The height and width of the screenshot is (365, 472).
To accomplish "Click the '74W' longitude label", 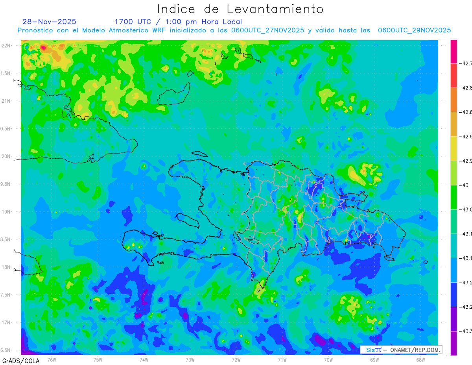I will pos(144,359).
